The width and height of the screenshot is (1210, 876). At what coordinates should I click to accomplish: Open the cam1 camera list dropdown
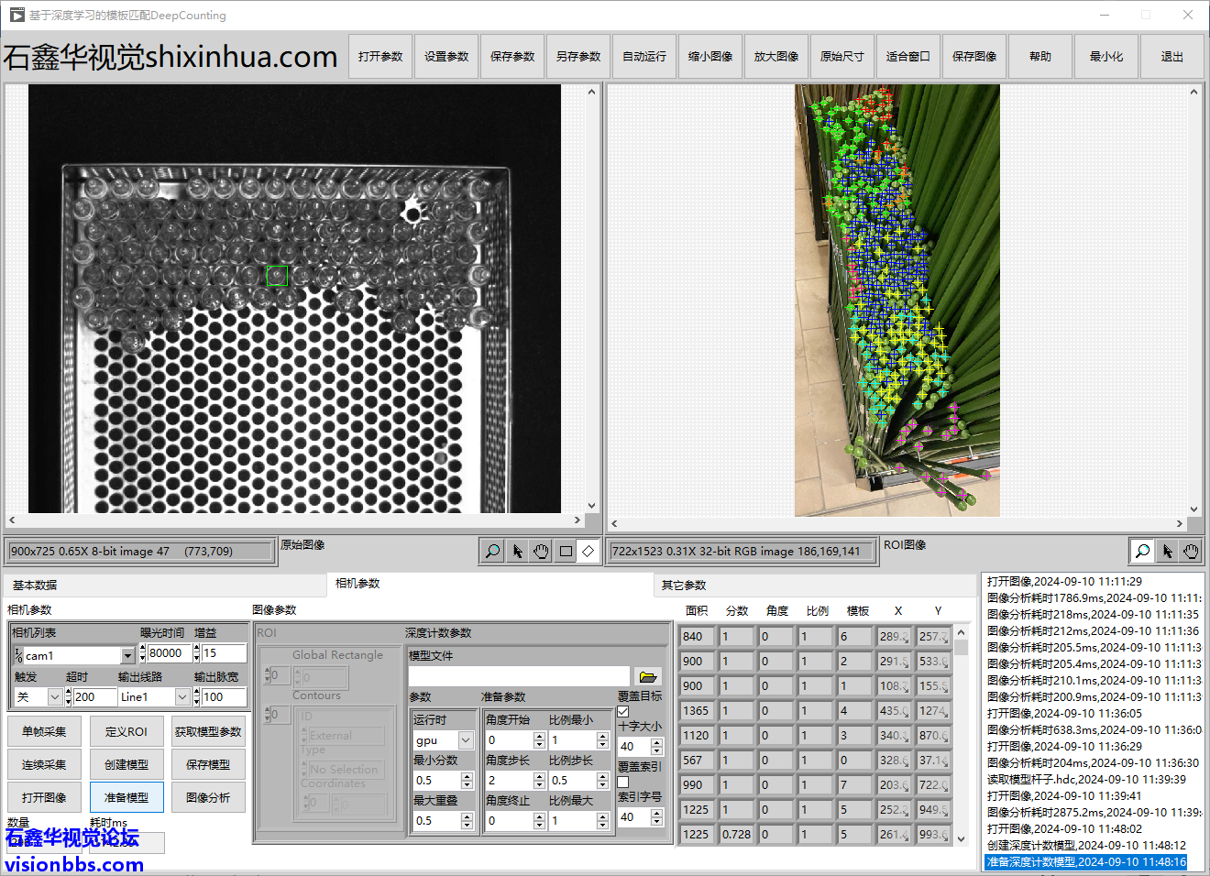(x=127, y=655)
